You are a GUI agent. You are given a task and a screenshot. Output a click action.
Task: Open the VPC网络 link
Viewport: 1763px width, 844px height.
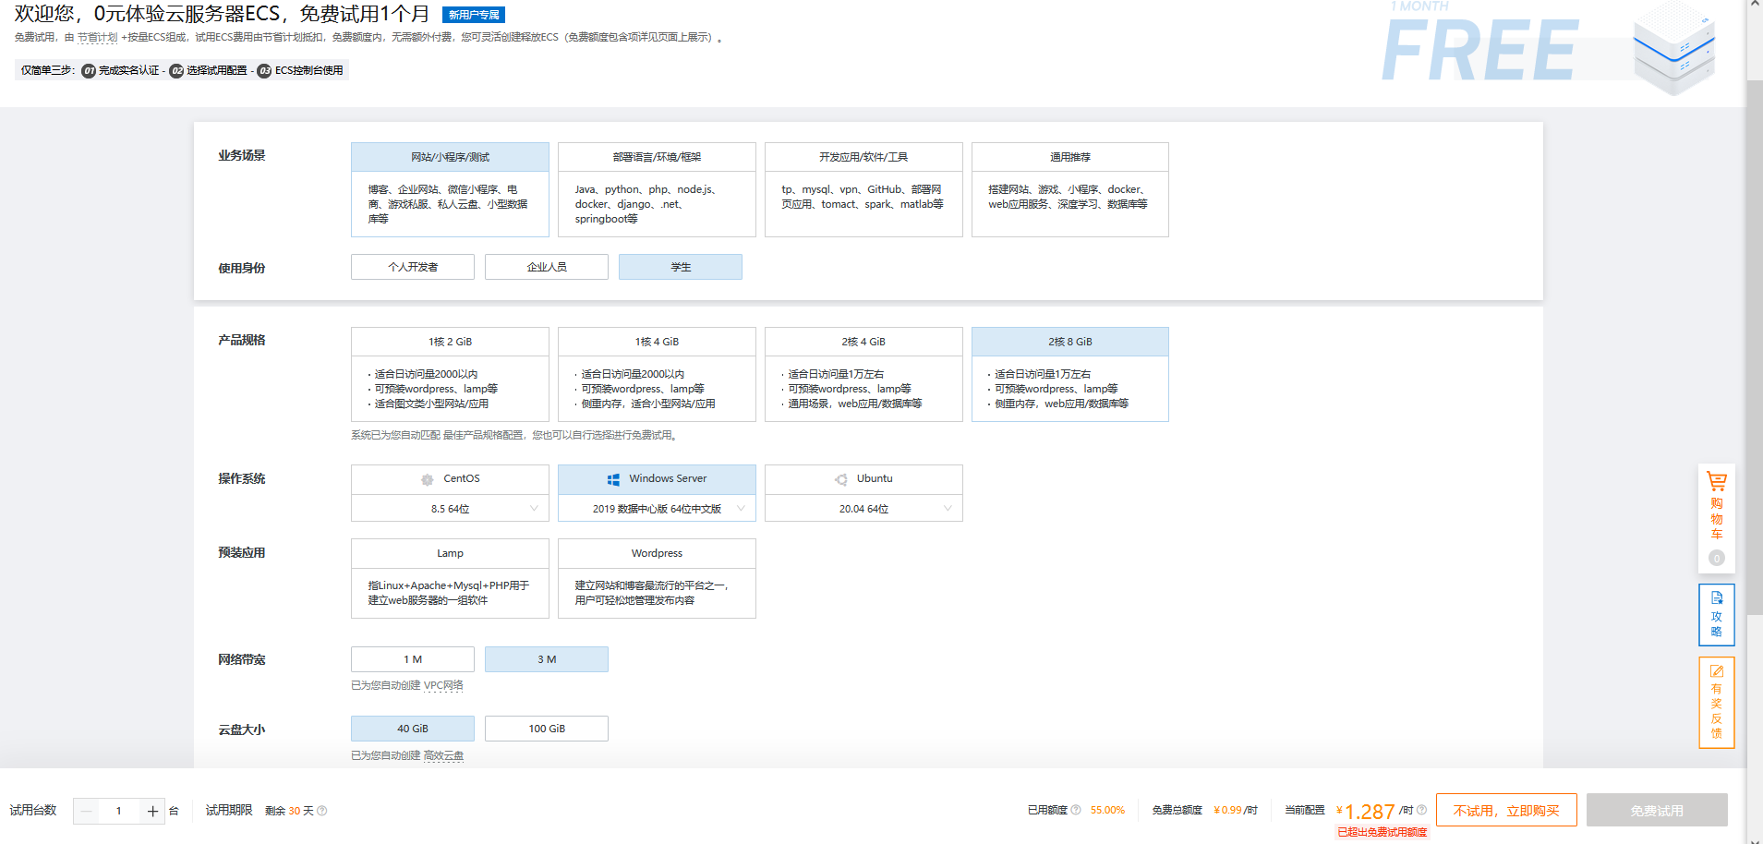point(443,686)
